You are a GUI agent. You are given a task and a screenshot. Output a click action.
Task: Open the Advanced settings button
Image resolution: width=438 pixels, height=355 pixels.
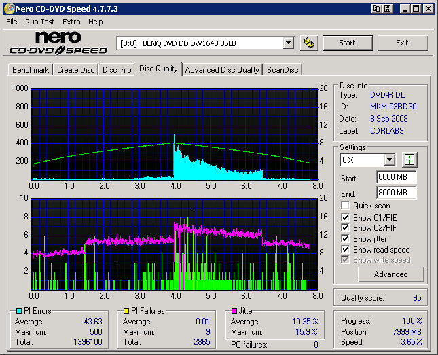tap(390, 274)
